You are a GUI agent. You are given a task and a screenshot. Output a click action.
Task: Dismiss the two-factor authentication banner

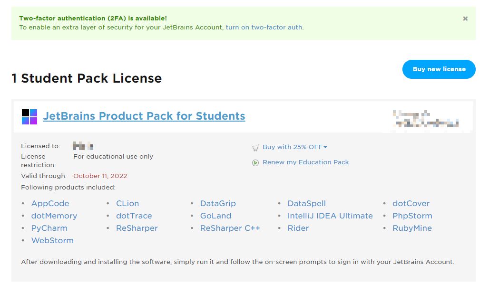click(x=465, y=19)
